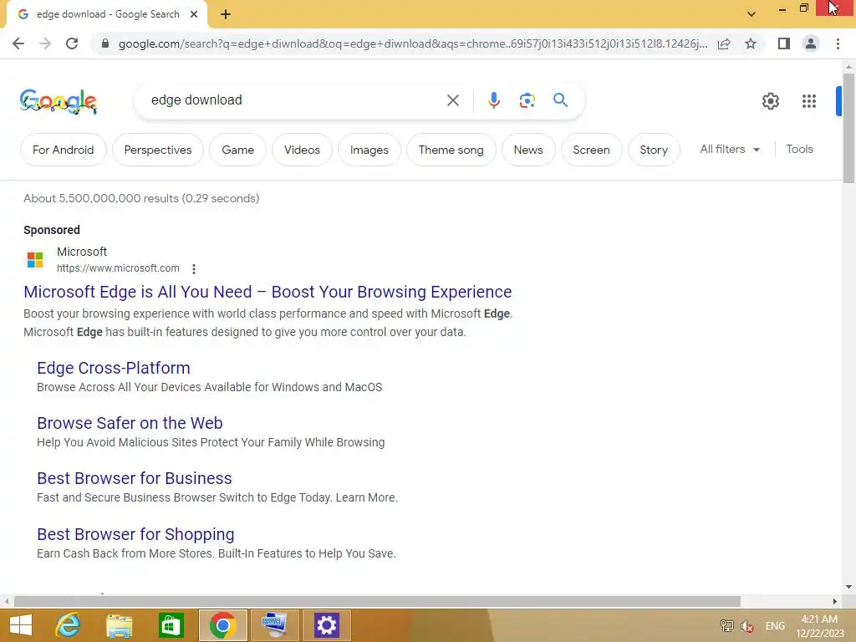Switch to Videos results
Image resolution: width=856 pixels, height=642 pixels.
pyautogui.click(x=302, y=150)
